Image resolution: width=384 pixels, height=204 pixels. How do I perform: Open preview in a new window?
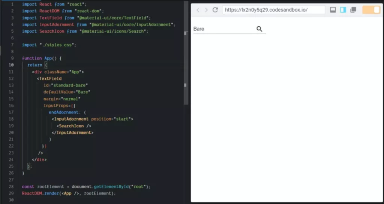tap(353, 10)
